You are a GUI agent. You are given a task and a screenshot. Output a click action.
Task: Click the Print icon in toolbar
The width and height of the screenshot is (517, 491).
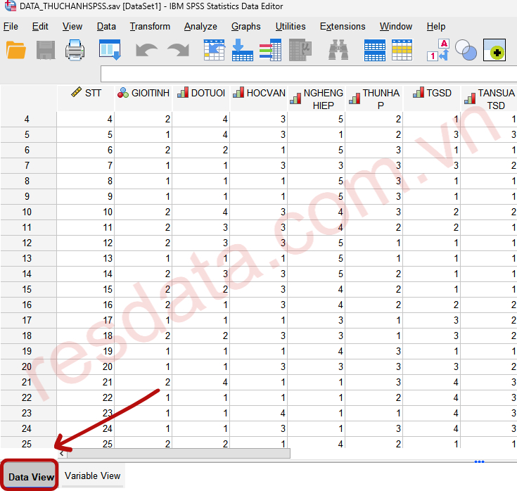[75, 51]
